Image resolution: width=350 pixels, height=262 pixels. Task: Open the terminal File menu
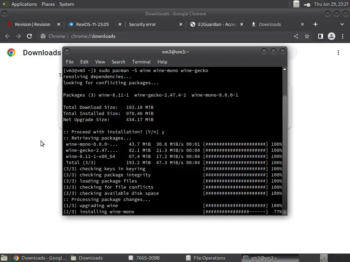tap(70, 62)
